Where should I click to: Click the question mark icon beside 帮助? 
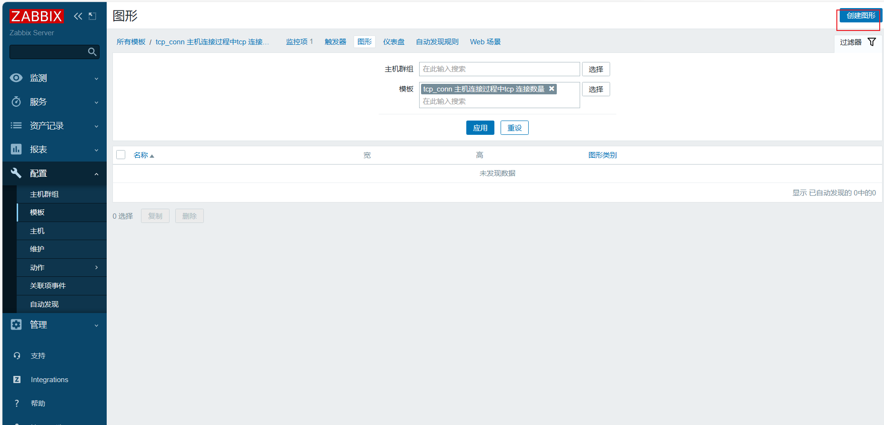click(x=17, y=403)
